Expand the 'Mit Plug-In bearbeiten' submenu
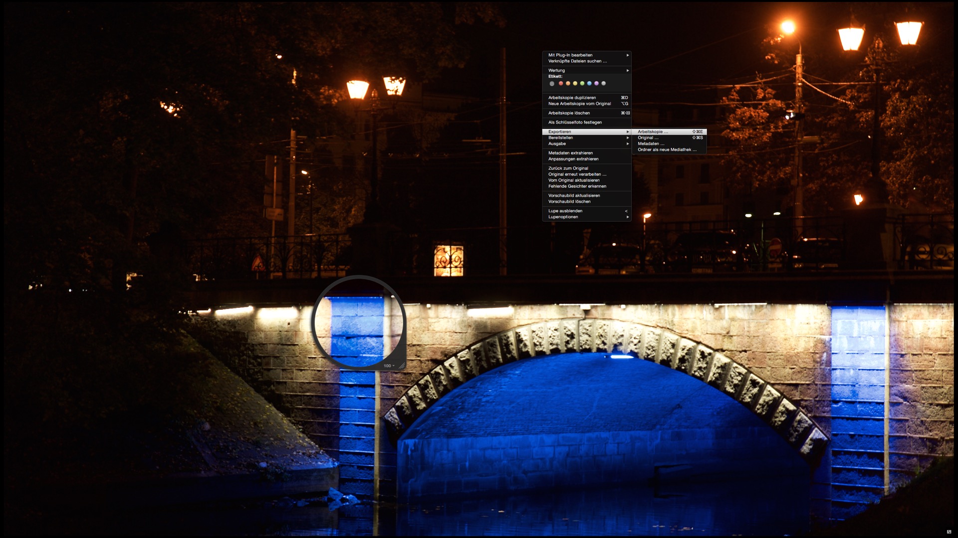The width and height of the screenshot is (958, 538). 587,55
